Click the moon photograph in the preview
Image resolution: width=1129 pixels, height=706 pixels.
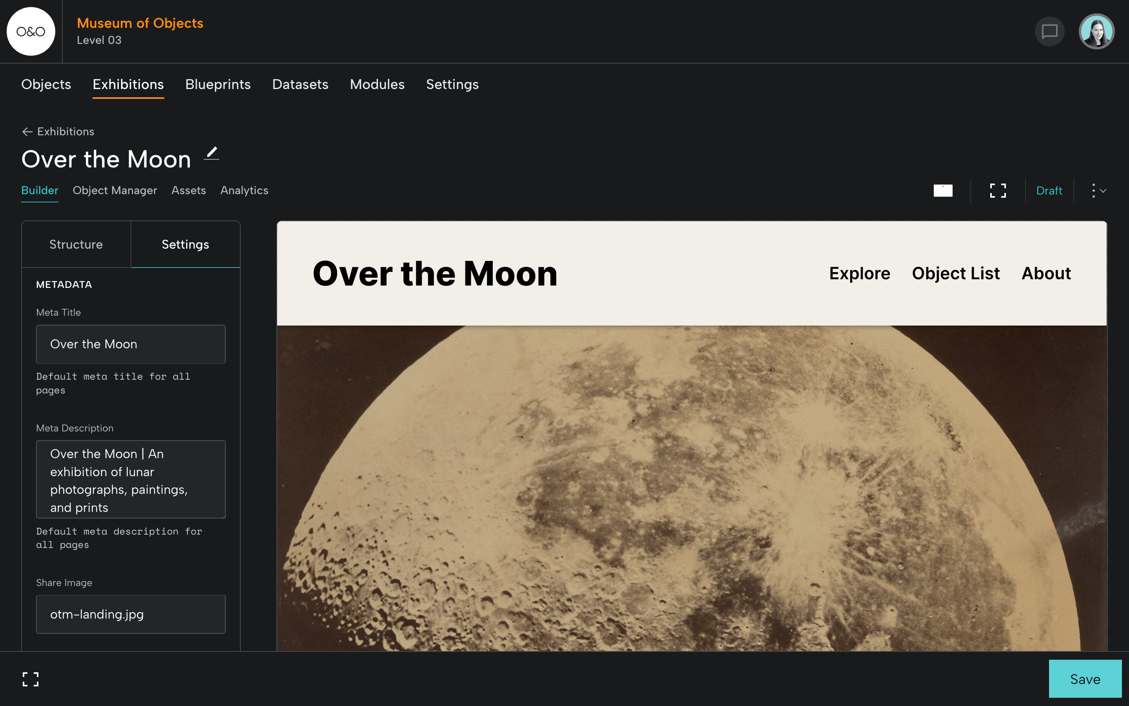click(692, 488)
